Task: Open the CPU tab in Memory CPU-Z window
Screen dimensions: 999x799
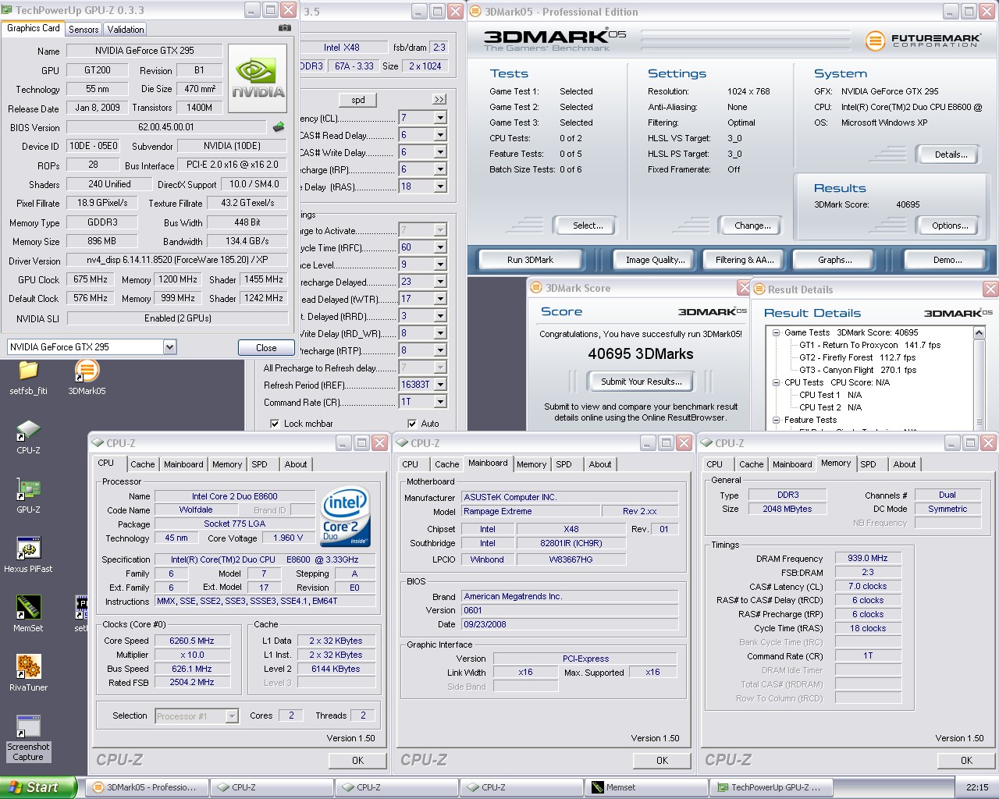Action: 714,464
